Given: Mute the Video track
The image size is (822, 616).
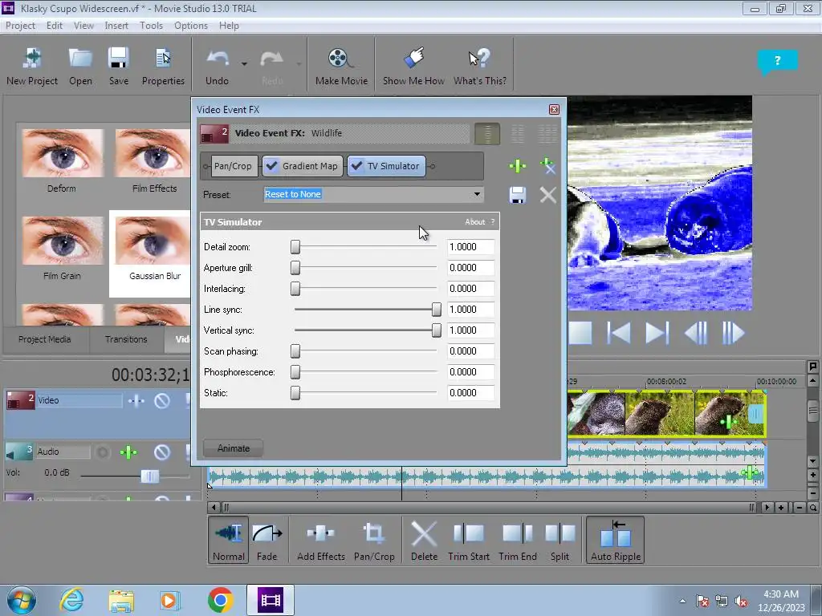Looking at the screenshot, I should 162,401.
